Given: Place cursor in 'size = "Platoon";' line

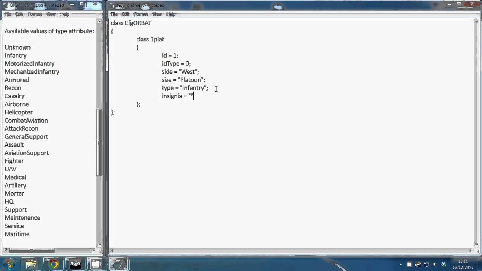Looking at the screenshot, I should point(184,80).
